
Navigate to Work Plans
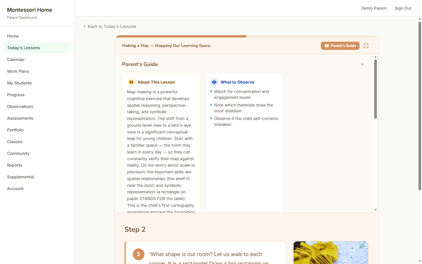click(x=18, y=71)
